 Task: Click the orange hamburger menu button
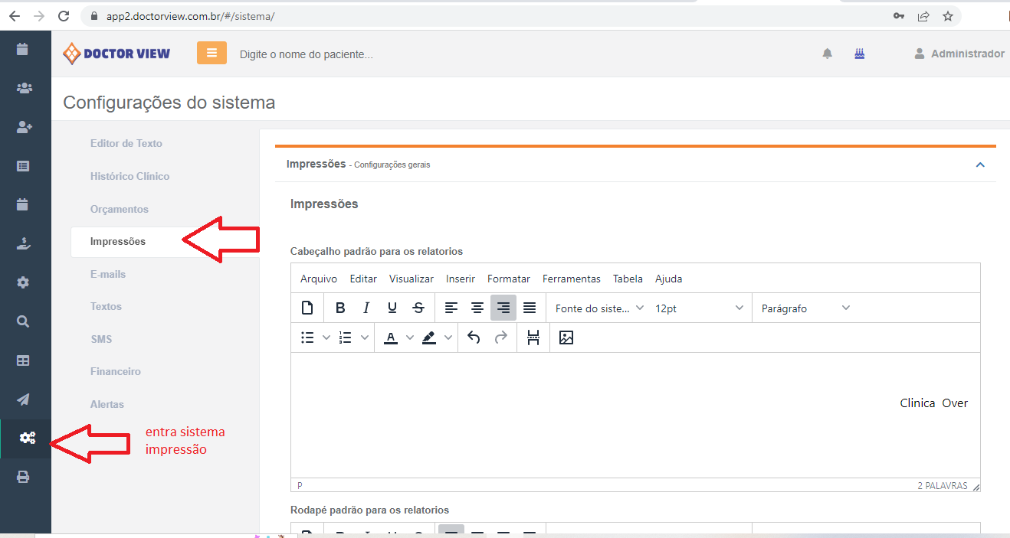pyautogui.click(x=212, y=53)
